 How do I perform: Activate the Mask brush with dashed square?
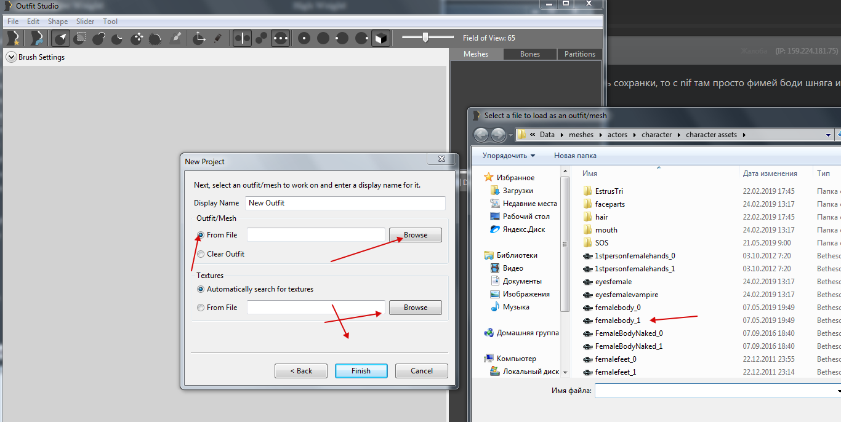click(x=80, y=38)
